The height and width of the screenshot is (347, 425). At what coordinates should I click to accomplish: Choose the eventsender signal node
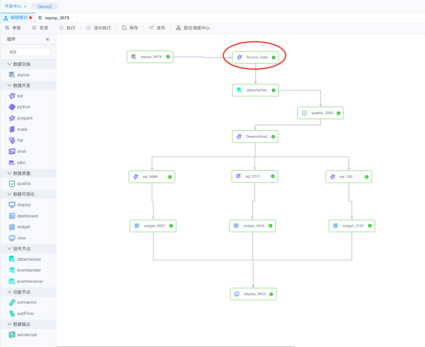point(29,270)
